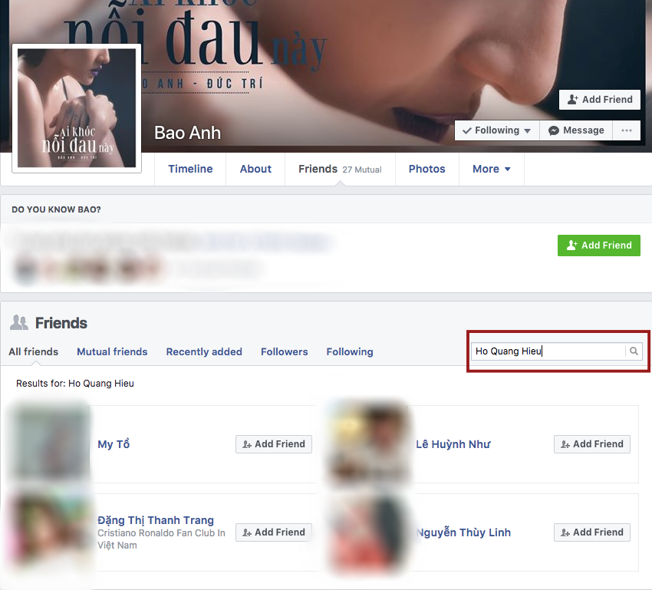Switch to the Timeline tab
Screen dimensions: 652x590
pos(190,169)
